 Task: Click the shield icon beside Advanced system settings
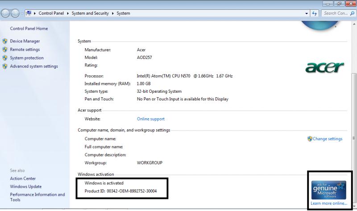(5, 66)
